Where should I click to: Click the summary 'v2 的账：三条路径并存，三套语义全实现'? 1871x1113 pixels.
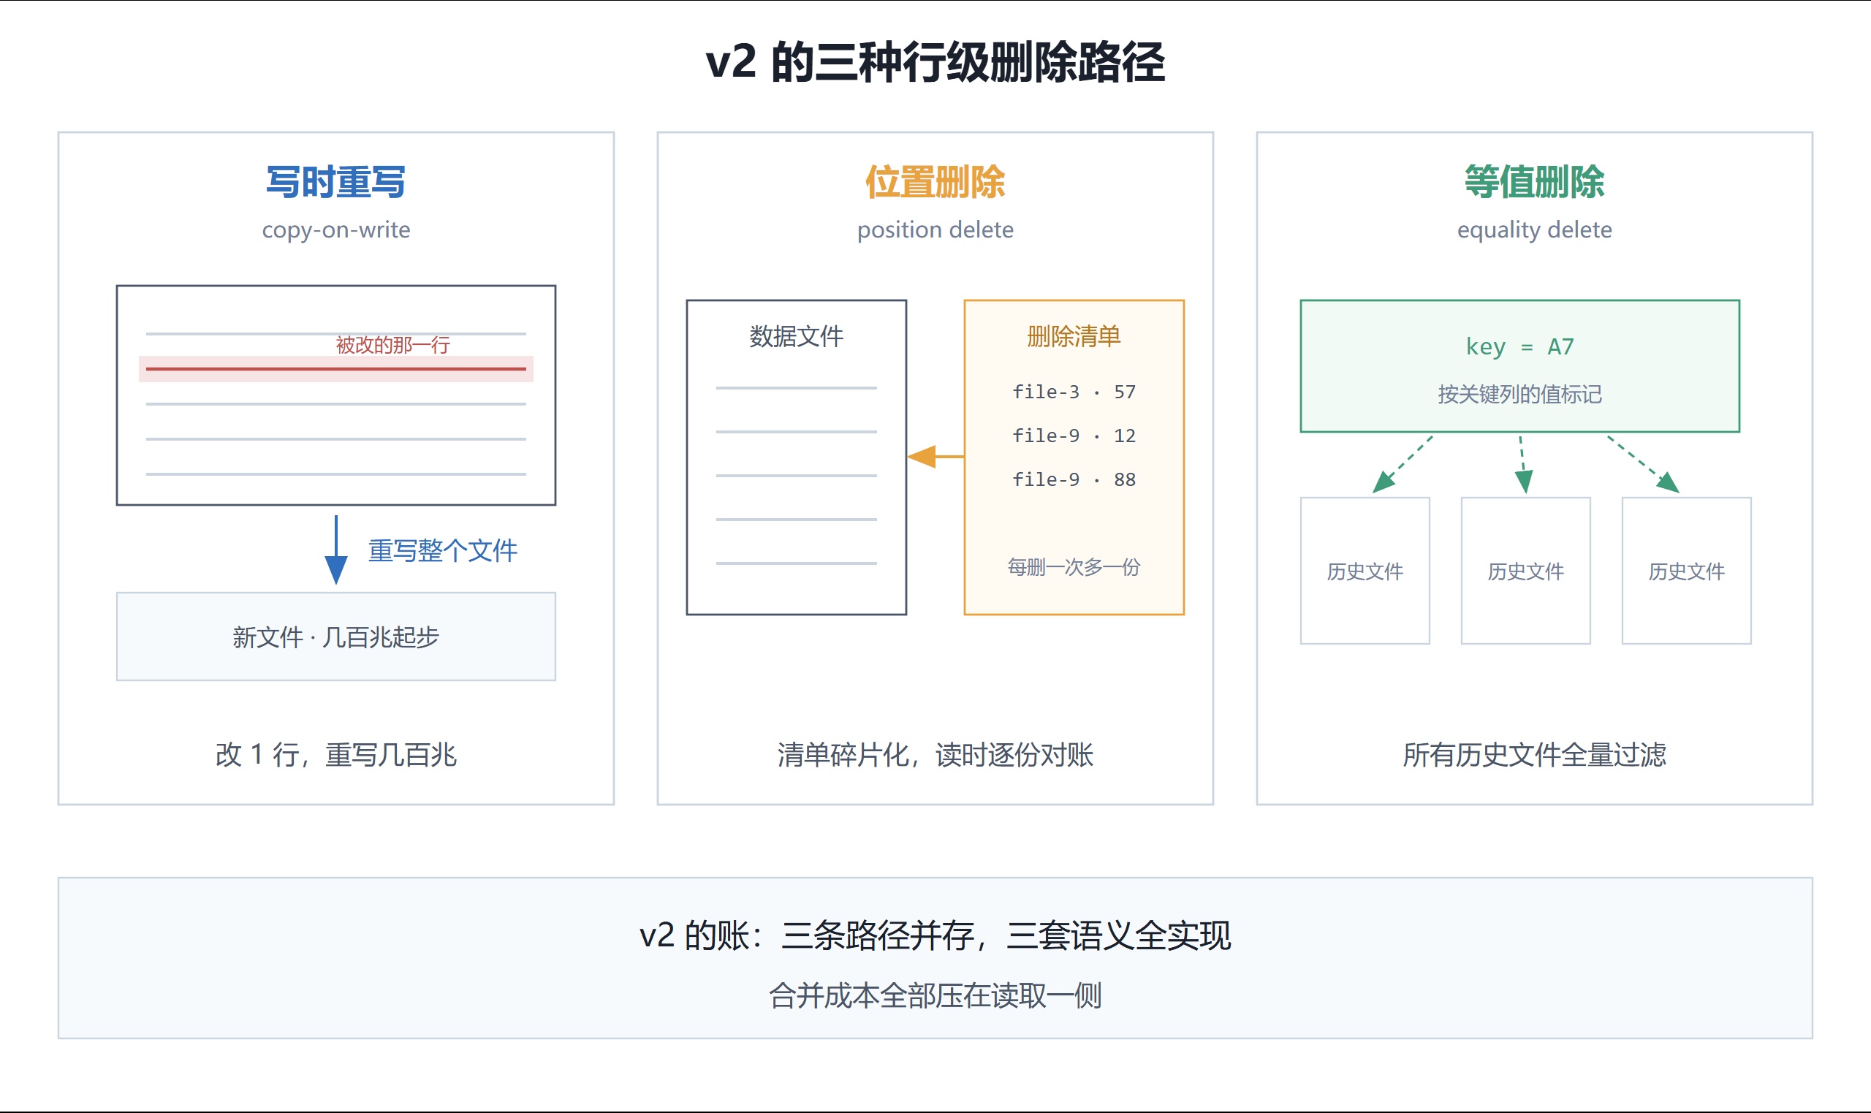[x=935, y=935]
